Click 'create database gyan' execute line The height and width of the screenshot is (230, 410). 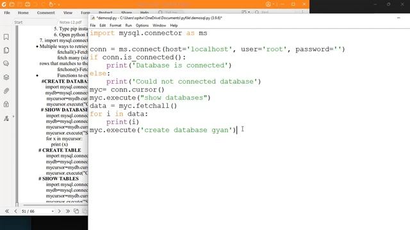163,130
